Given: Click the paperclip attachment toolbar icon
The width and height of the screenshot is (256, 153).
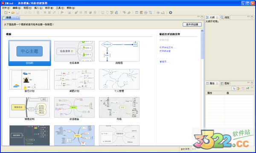Looking at the screenshot, I should (76, 12).
